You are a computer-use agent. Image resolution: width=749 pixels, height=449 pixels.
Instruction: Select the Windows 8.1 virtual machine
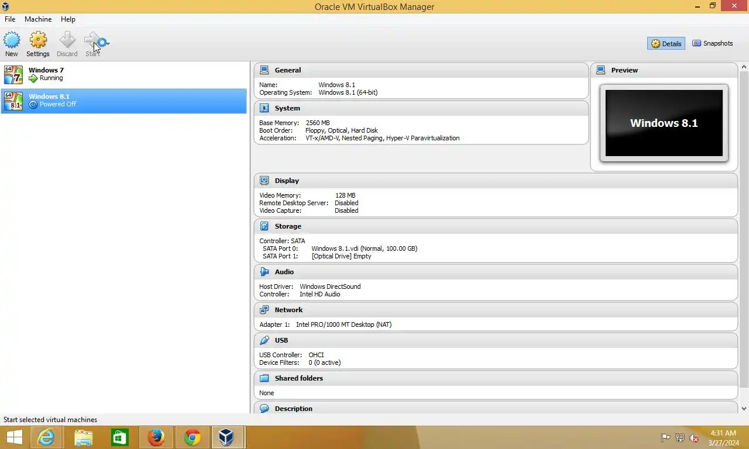[123, 101]
